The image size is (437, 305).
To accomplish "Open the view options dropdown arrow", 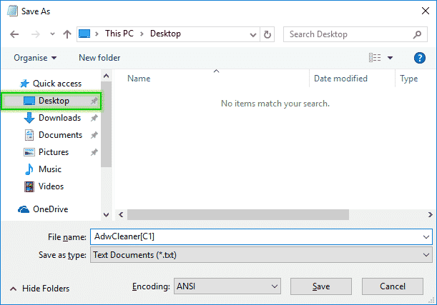I will [x=391, y=58].
